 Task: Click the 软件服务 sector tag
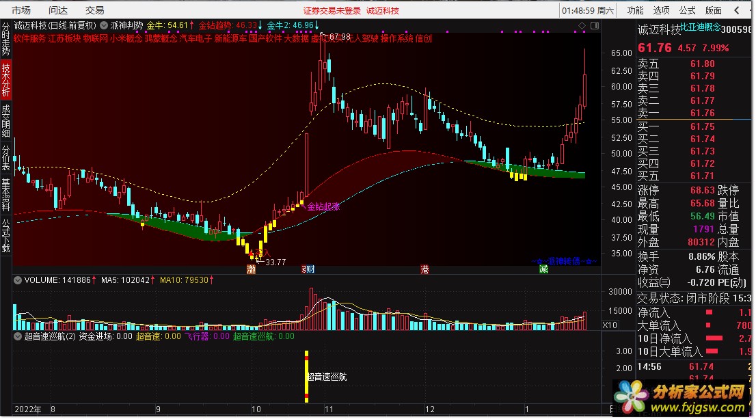(30, 38)
